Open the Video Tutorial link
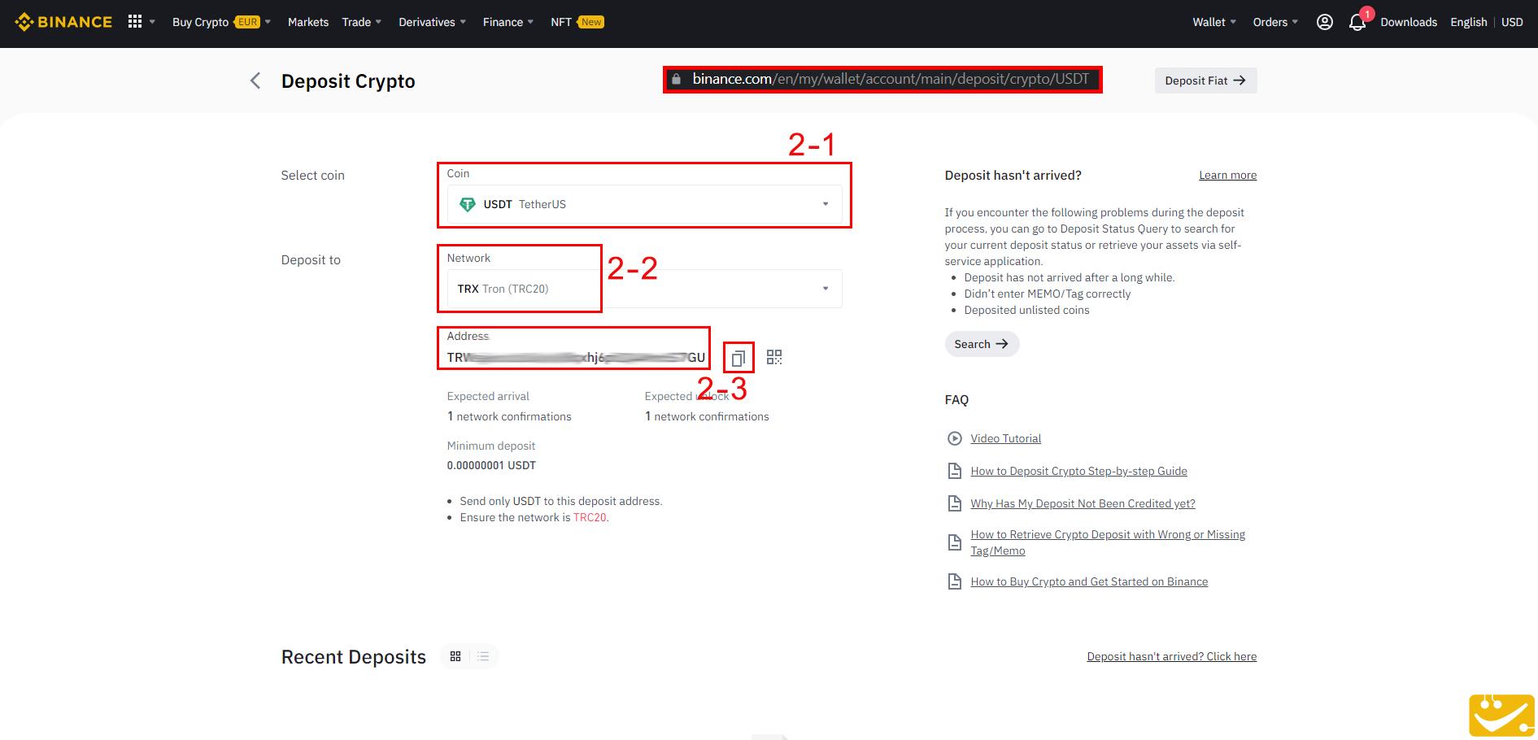 point(1005,438)
